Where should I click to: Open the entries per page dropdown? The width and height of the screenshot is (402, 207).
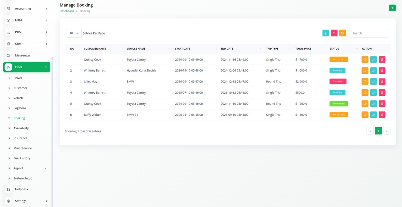[74, 33]
